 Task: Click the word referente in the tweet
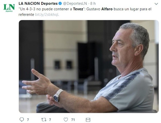pos(26,15)
